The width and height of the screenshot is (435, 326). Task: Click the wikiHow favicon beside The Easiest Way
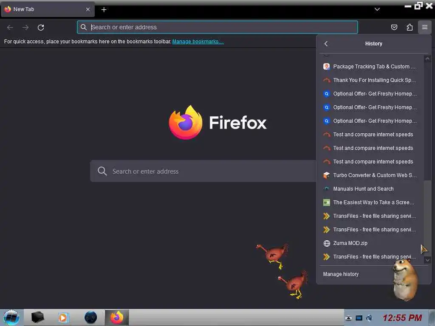[x=327, y=202]
